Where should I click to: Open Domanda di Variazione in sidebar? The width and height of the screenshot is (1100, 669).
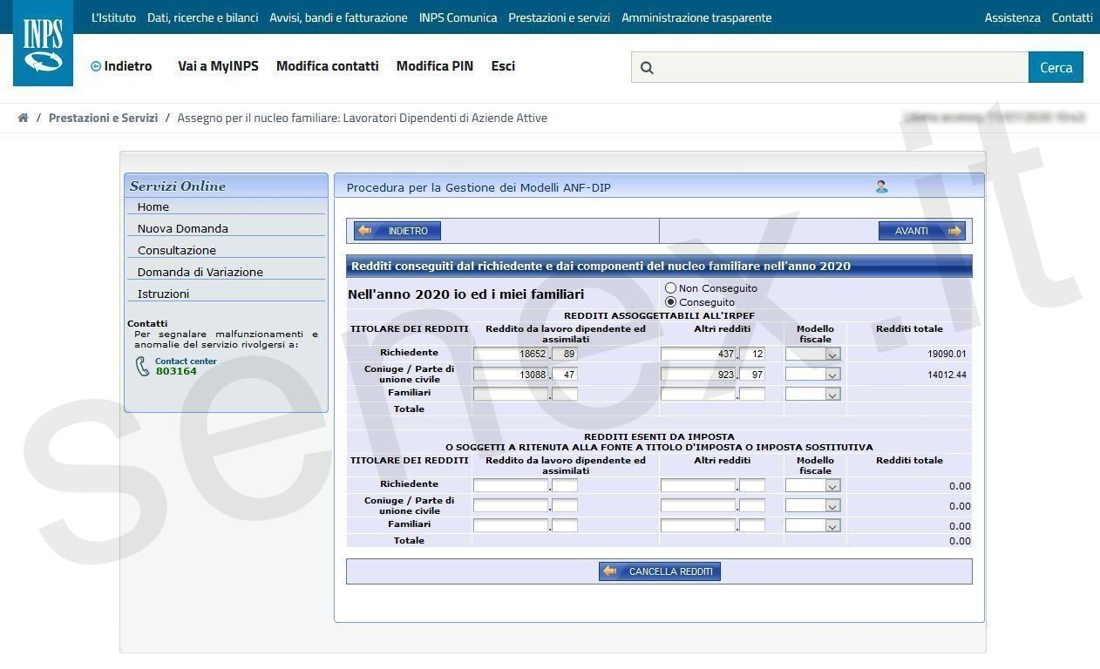click(200, 273)
